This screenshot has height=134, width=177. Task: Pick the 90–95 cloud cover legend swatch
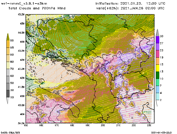8,51
